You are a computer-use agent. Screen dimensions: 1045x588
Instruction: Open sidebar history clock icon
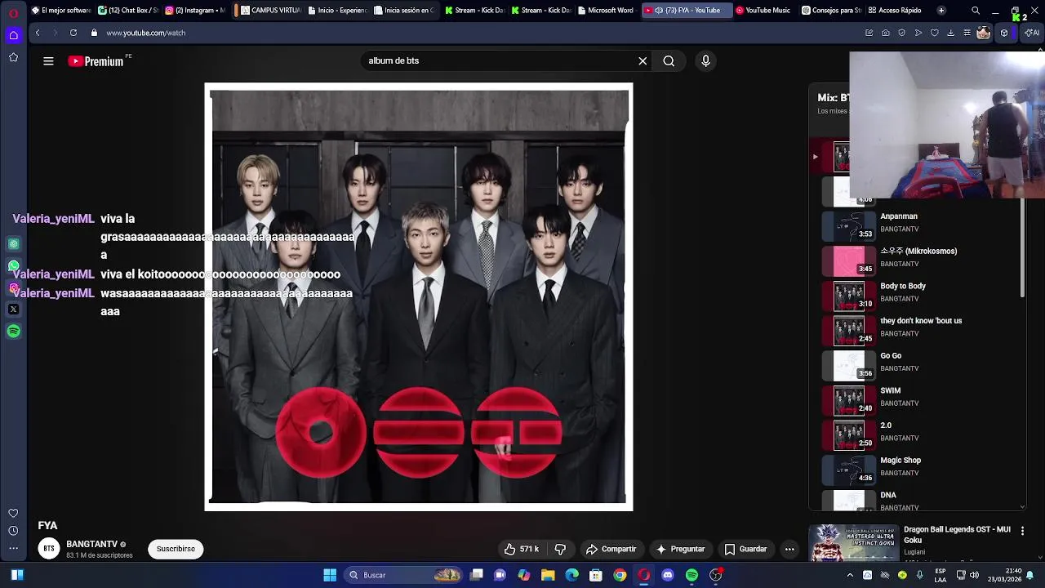[13, 531]
